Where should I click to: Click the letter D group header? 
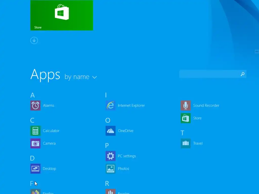pyautogui.click(x=32, y=158)
